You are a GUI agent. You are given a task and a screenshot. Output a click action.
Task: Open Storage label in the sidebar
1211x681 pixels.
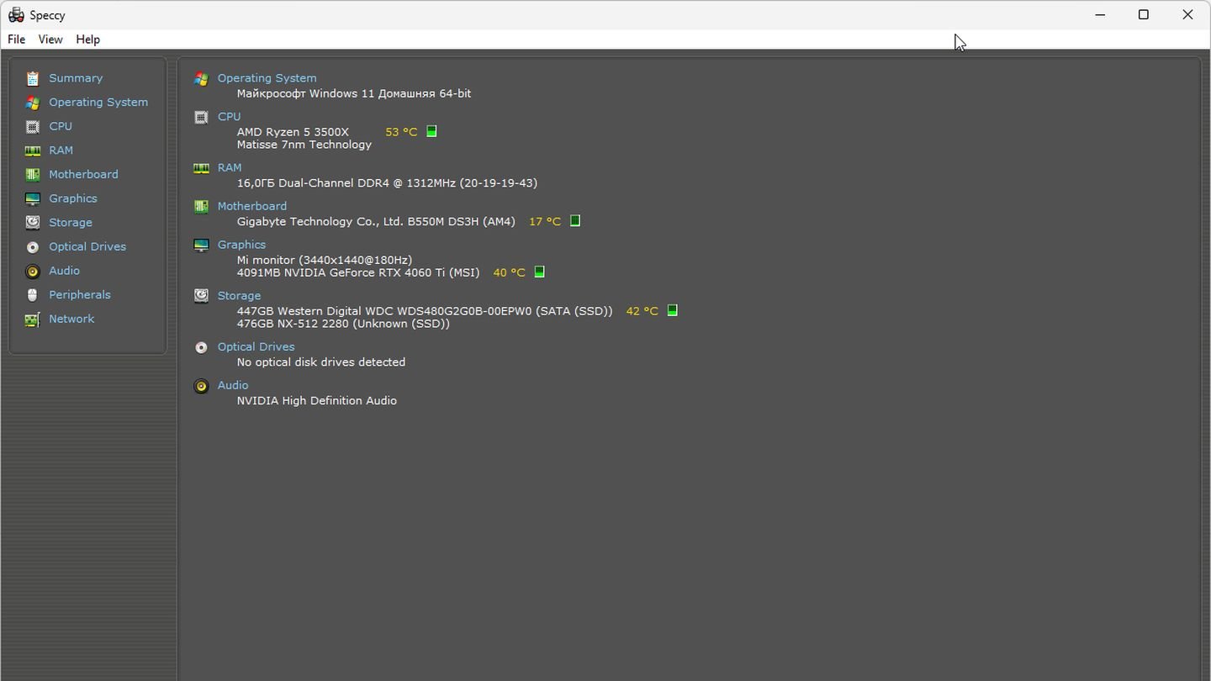coord(71,223)
